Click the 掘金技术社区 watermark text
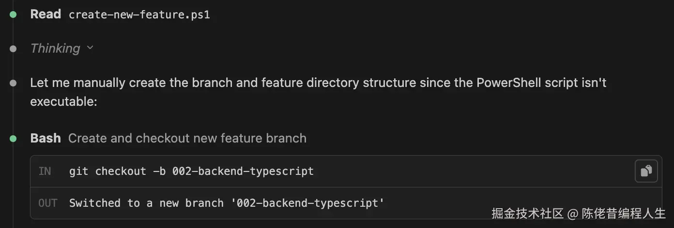Viewport: 674px width, 228px height. coord(527,213)
